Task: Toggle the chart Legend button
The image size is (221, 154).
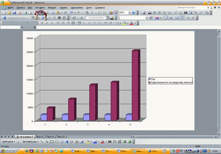Action: pos(166,18)
